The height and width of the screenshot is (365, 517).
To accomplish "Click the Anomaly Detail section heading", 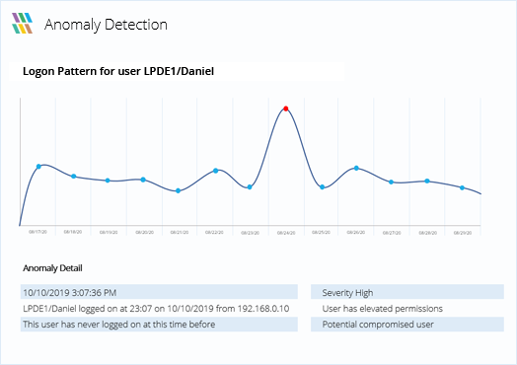I will (52, 268).
